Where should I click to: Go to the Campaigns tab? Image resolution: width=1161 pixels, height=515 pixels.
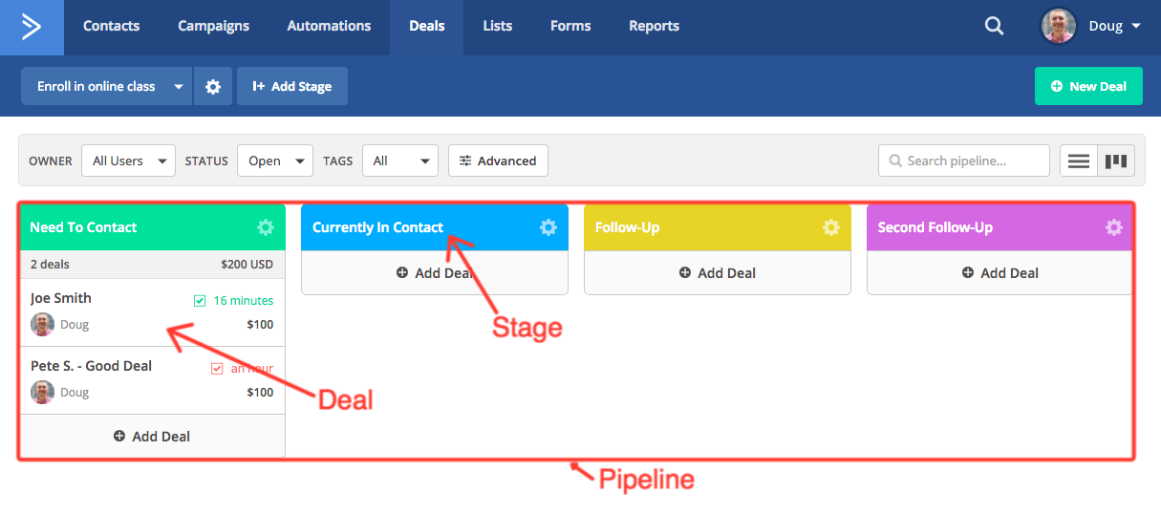(213, 26)
